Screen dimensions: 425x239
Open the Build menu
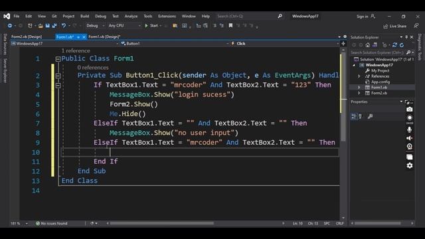pyautogui.click(x=84, y=16)
